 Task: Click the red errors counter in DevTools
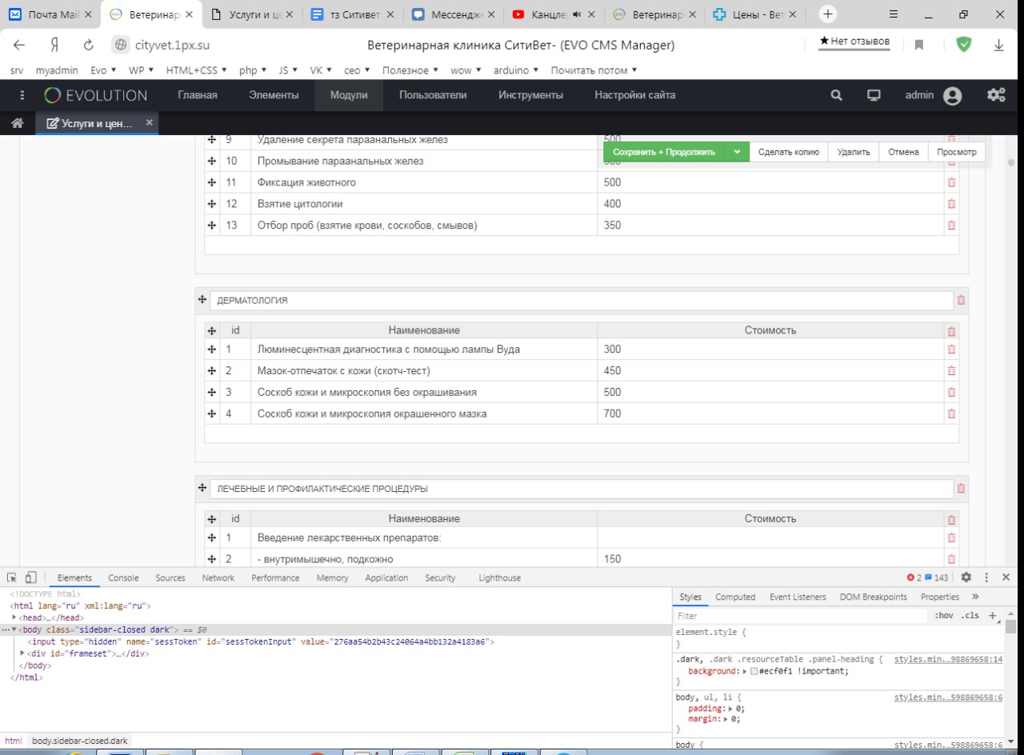914,577
